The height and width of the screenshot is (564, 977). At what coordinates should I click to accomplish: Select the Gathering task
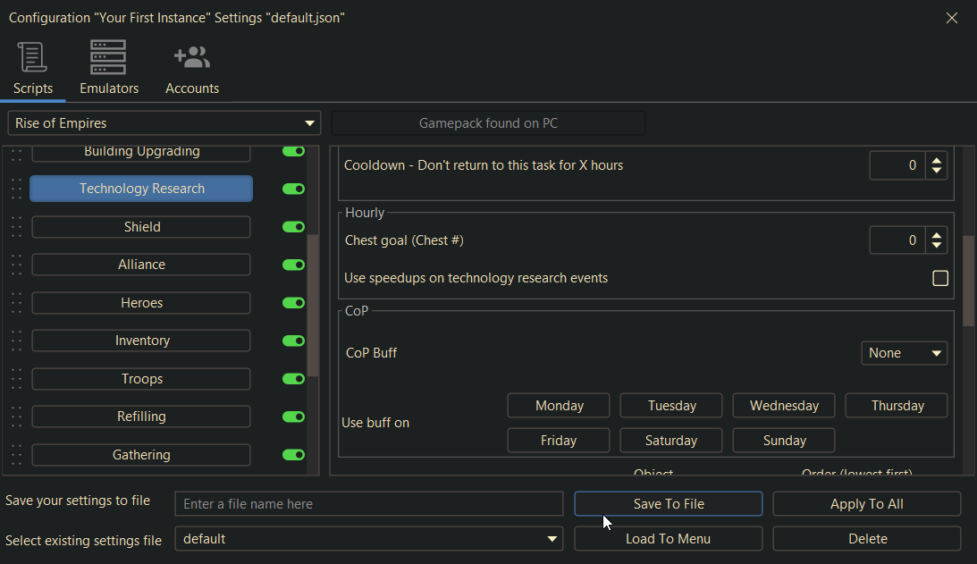(x=141, y=455)
